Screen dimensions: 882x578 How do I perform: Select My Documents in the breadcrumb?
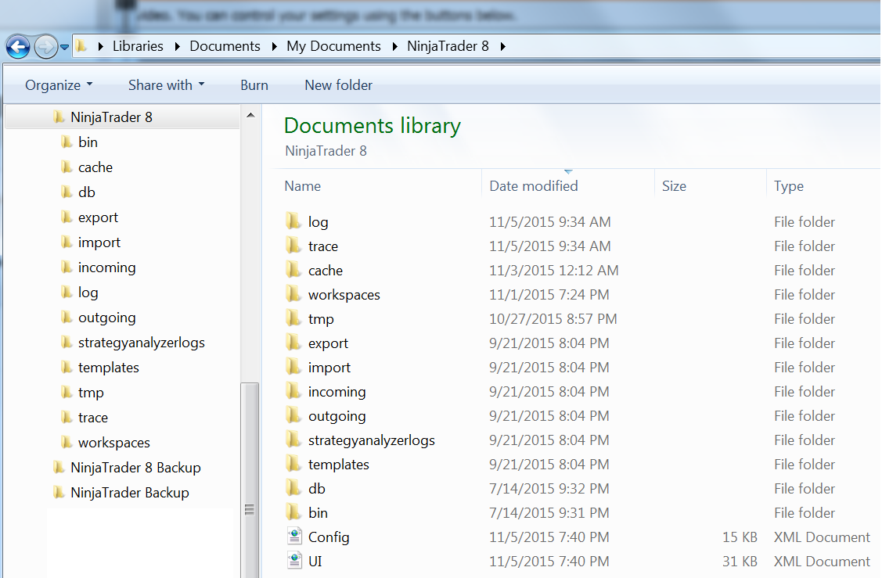[x=333, y=46]
